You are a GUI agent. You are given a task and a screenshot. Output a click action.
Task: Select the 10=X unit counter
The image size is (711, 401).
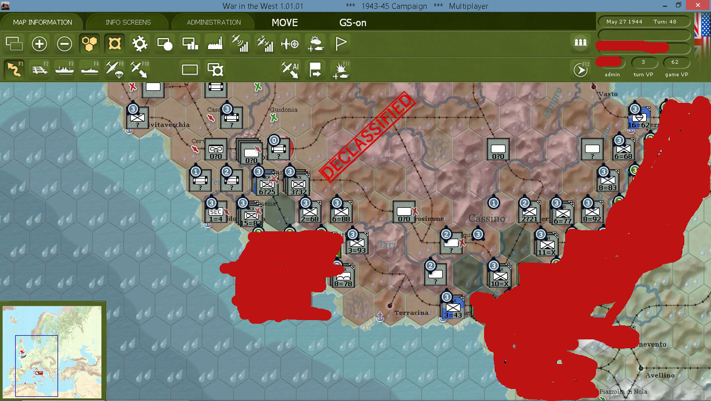pos(500,276)
